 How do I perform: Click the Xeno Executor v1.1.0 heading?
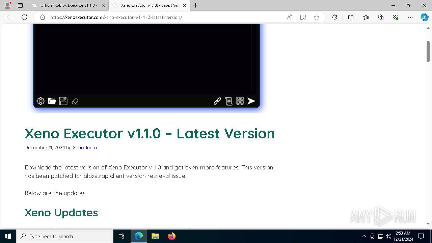(150, 133)
